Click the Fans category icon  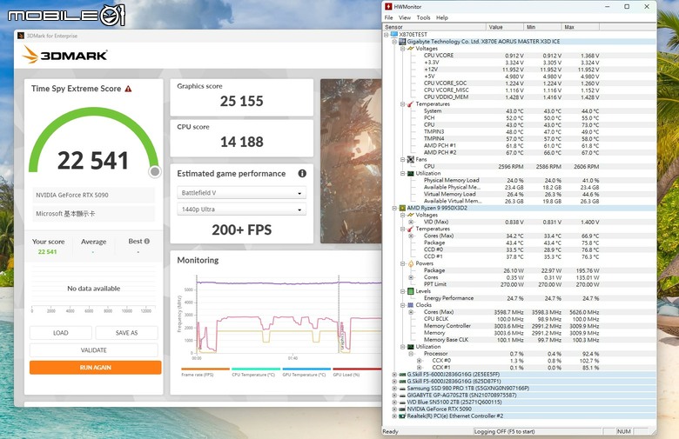pos(411,159)
